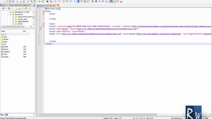Image resolution: width=212 pixels, height=119 pixels.
Task: Click the flash swflash.cab codebase URL
Action: [x=172, y=26]
